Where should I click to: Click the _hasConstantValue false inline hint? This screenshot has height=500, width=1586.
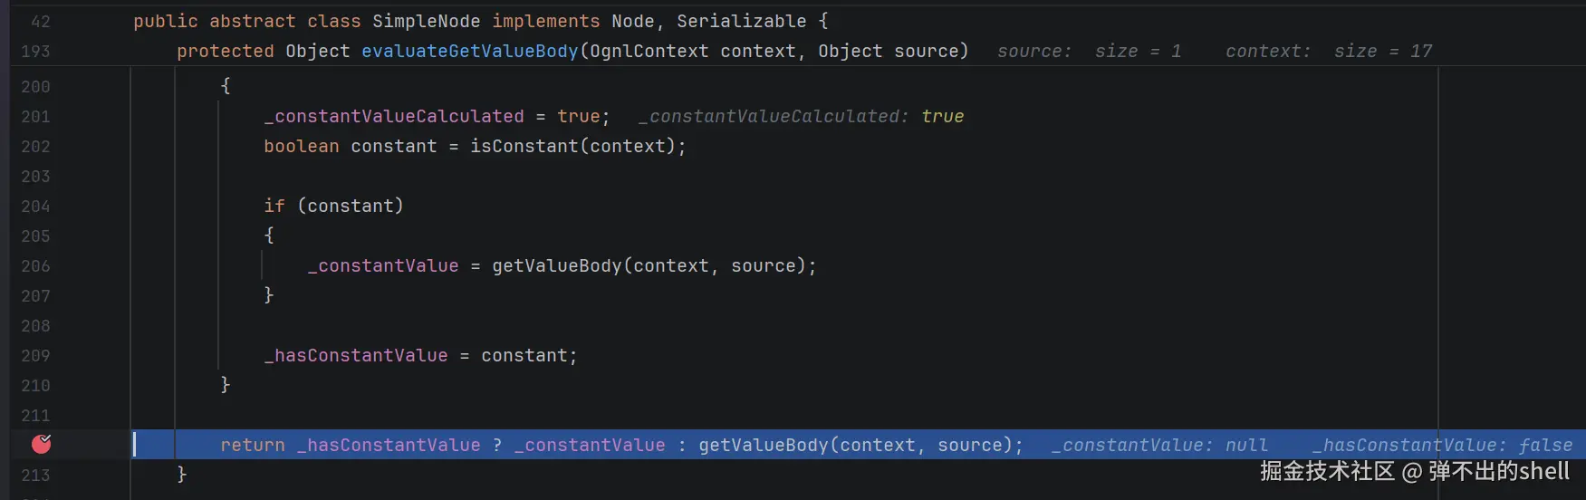point(1442,445)
